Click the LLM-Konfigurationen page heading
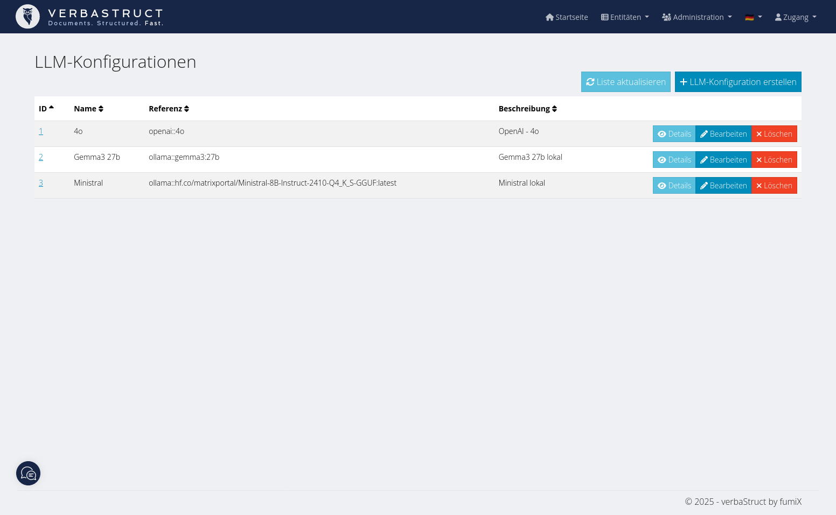The width and height of the screenshot is (836, 515). [115, 62]
